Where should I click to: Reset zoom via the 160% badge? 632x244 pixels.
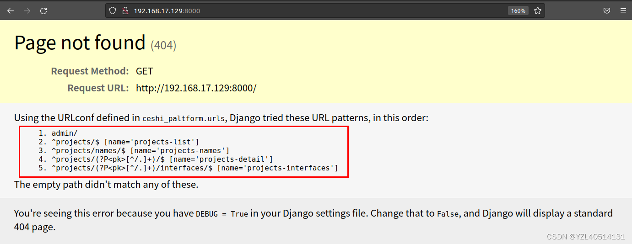[518, 11]
